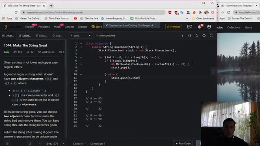260x146 pixels.
Task: Reload the Unsplash window page
Action: click(x=229, y=13)
